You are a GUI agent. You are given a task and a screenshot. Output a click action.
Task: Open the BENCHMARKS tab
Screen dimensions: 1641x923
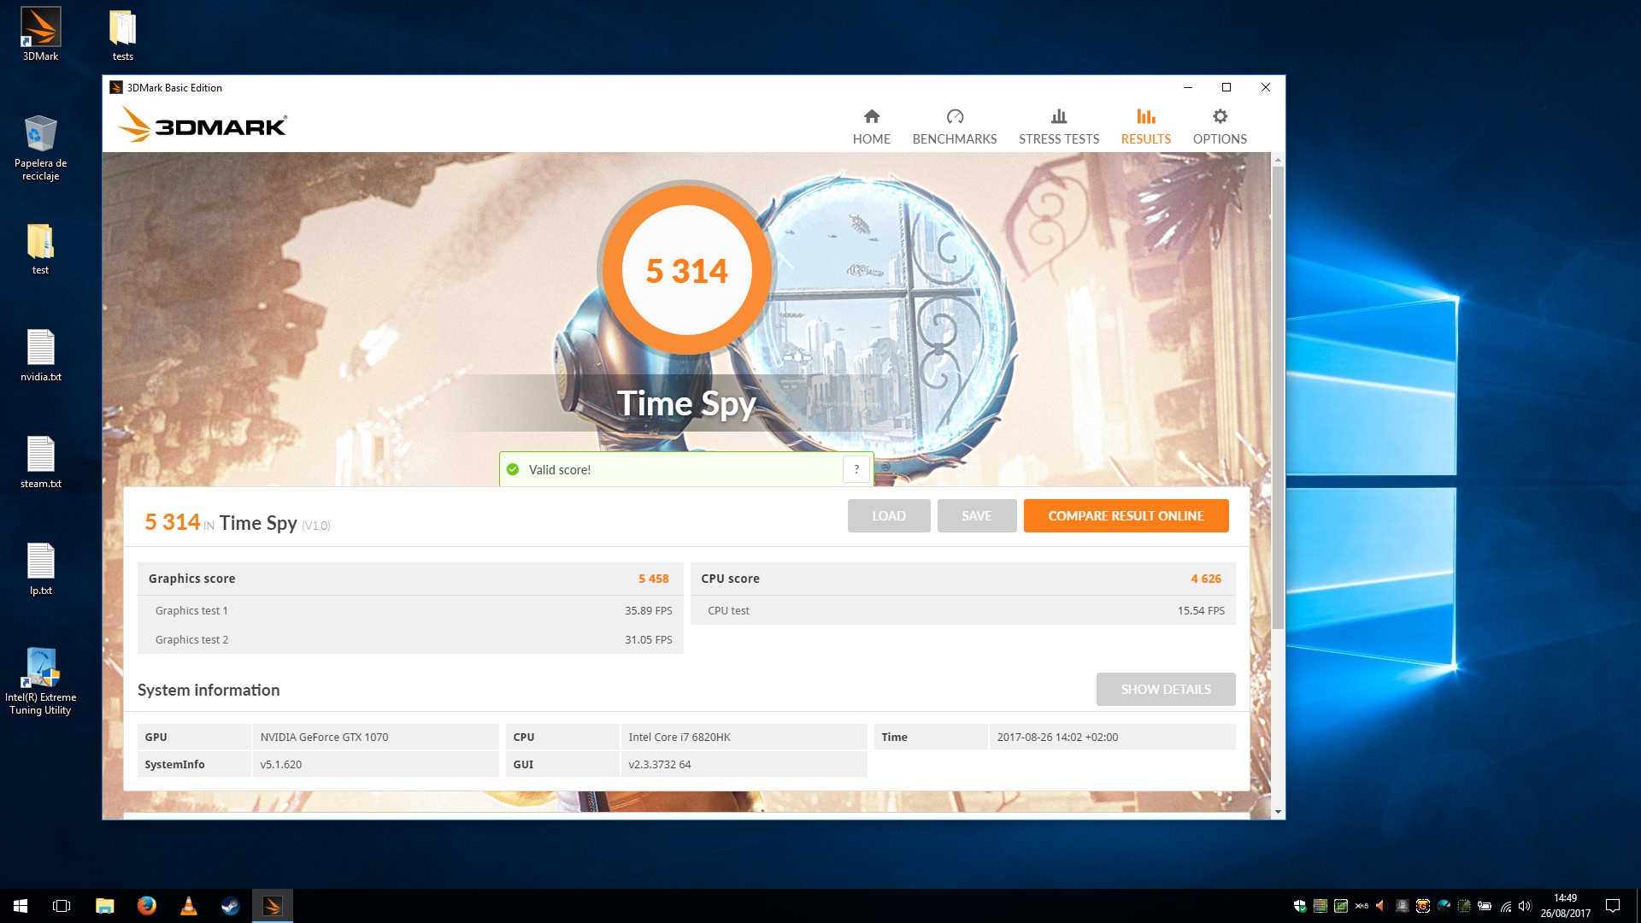point(955,126)
